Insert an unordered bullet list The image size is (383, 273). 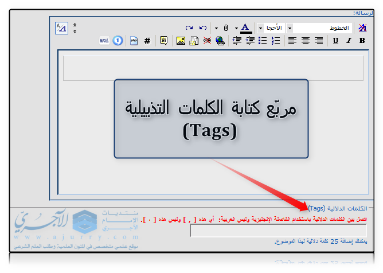click(263, 41)
